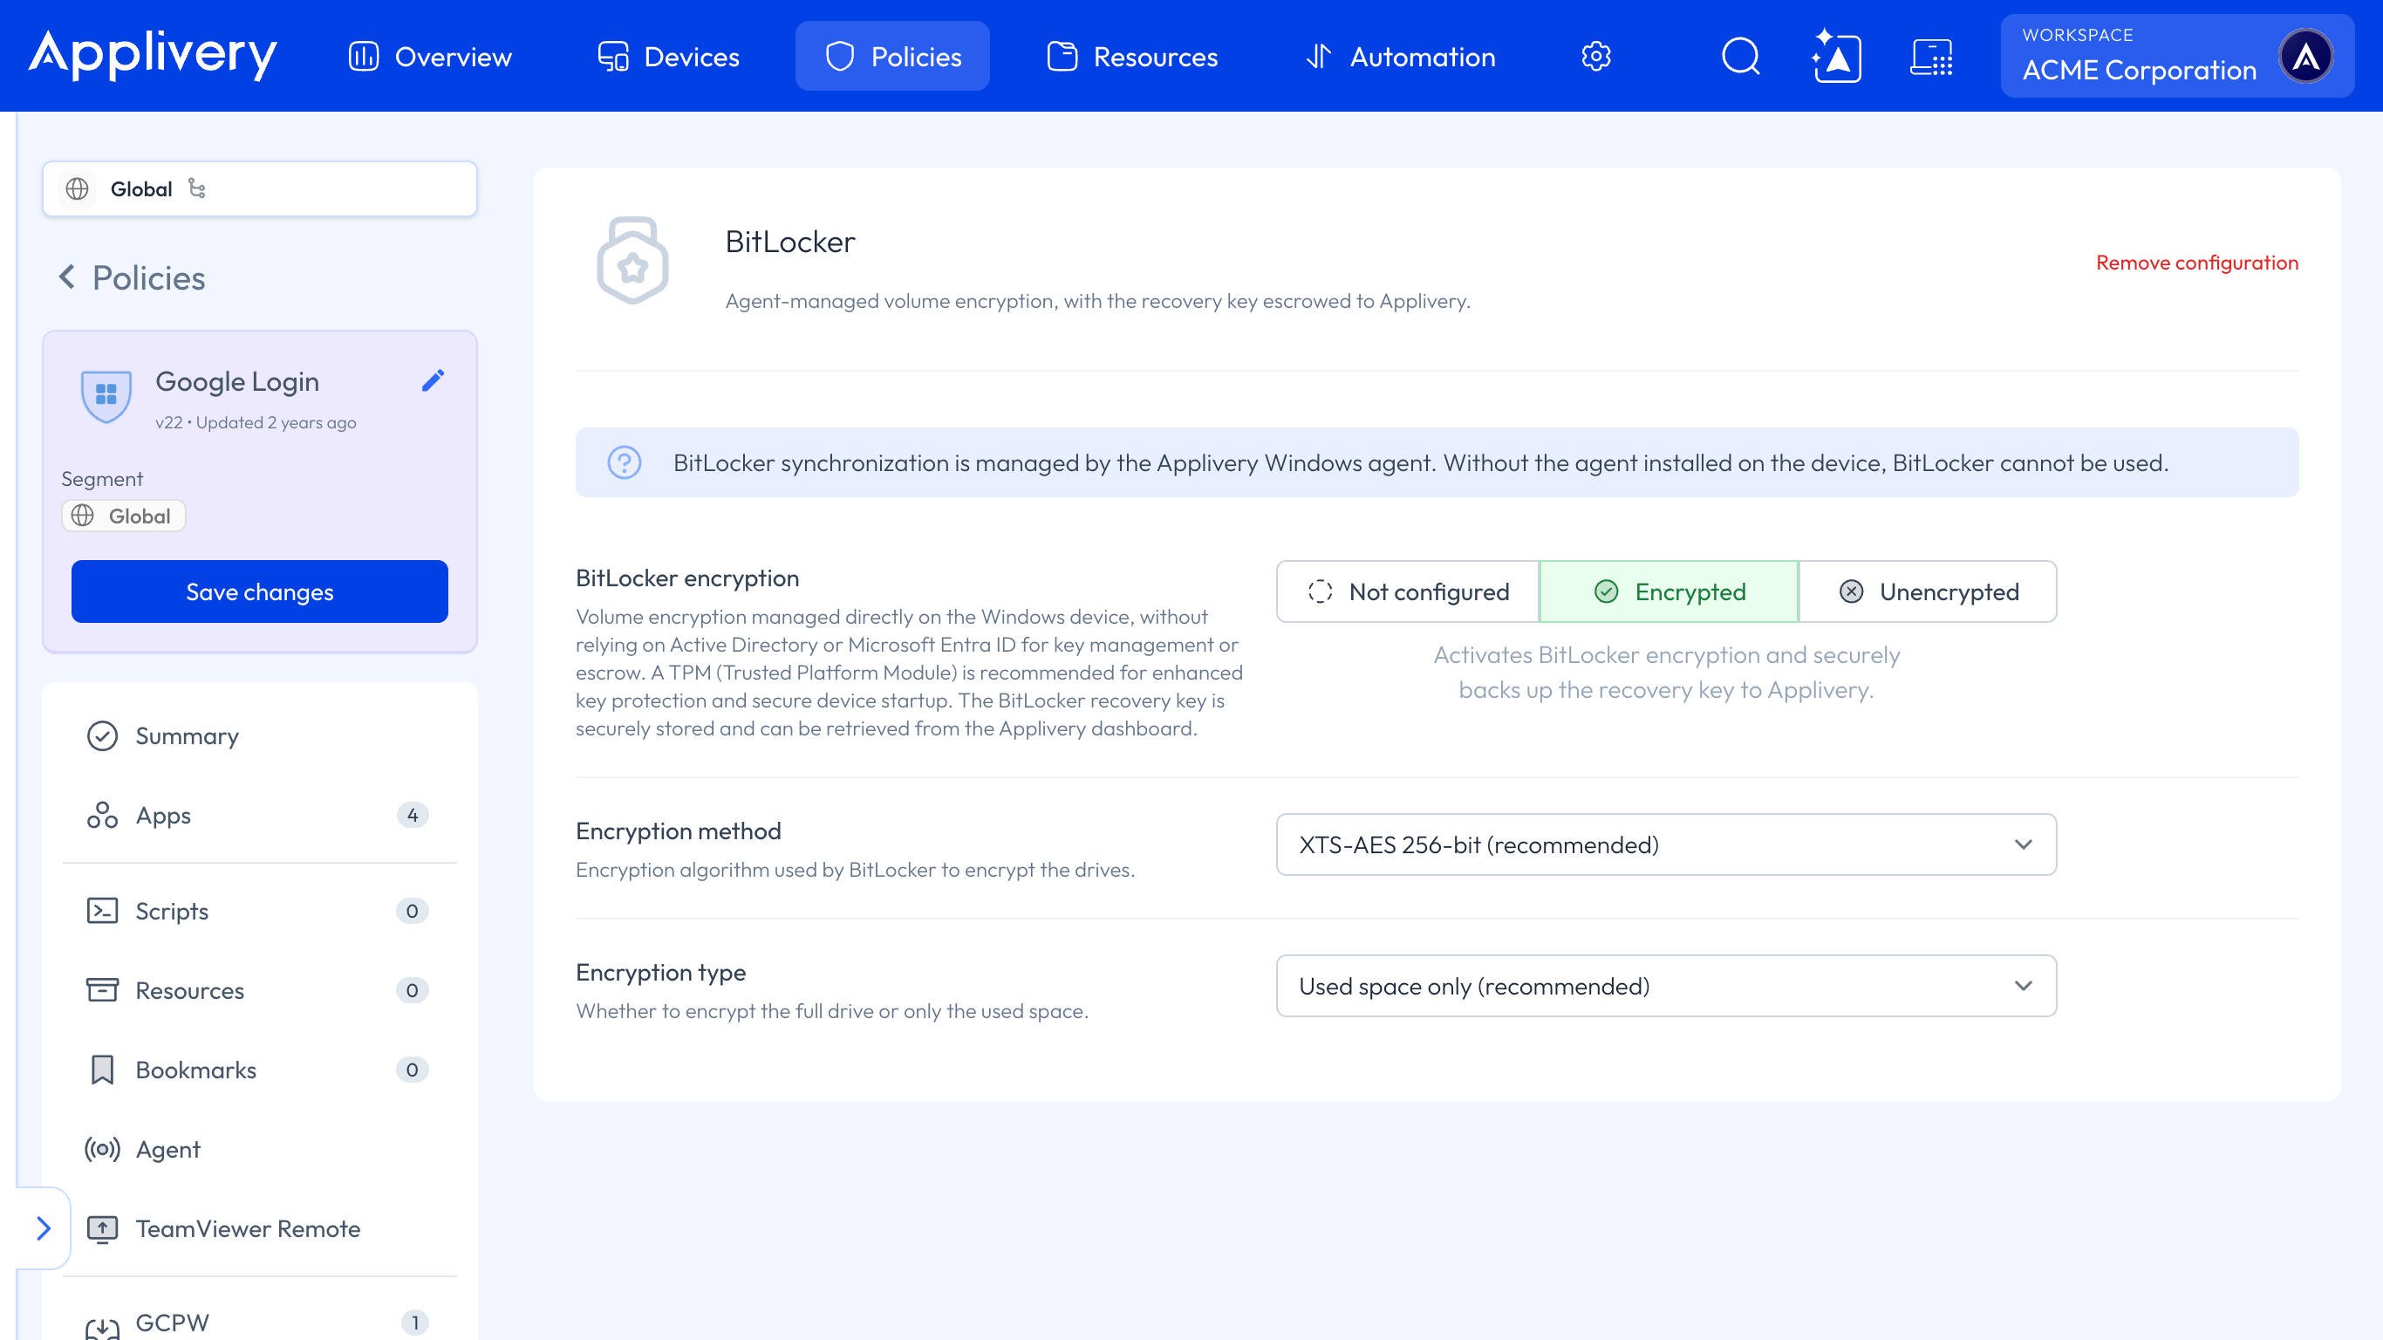
Task: Click the Google Login shield icon
Action: pos(106,395)
